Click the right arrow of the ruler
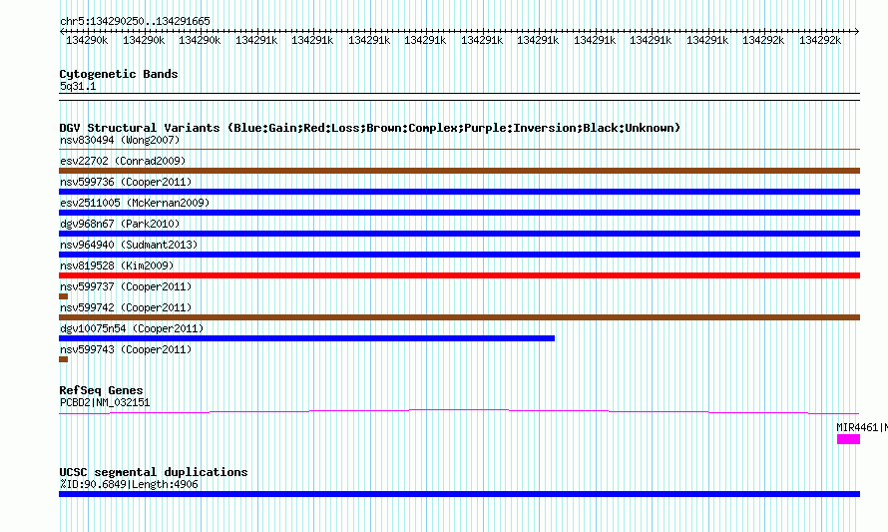This screenshot has height=532, width=888. [857, 31]
